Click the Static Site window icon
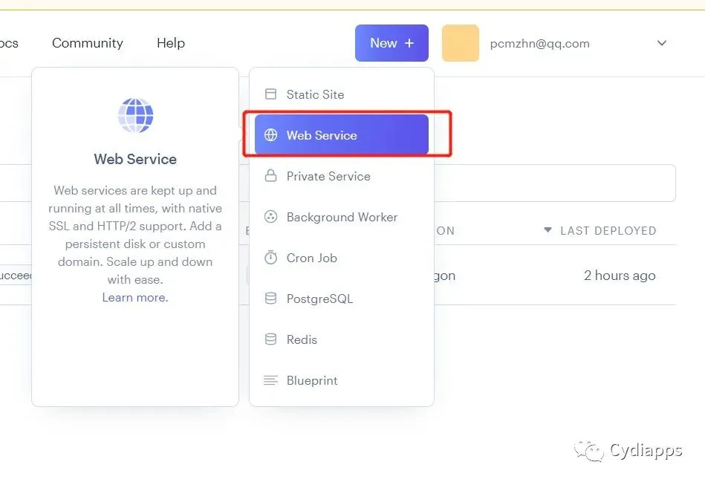705x482 pixels. (270, 94)
